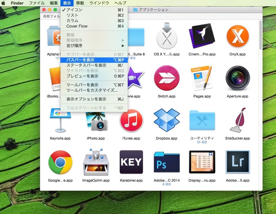This screenshot has width=276, height=214.
Task: Select the ImageOptim.app name label
Action: point(96,180)
